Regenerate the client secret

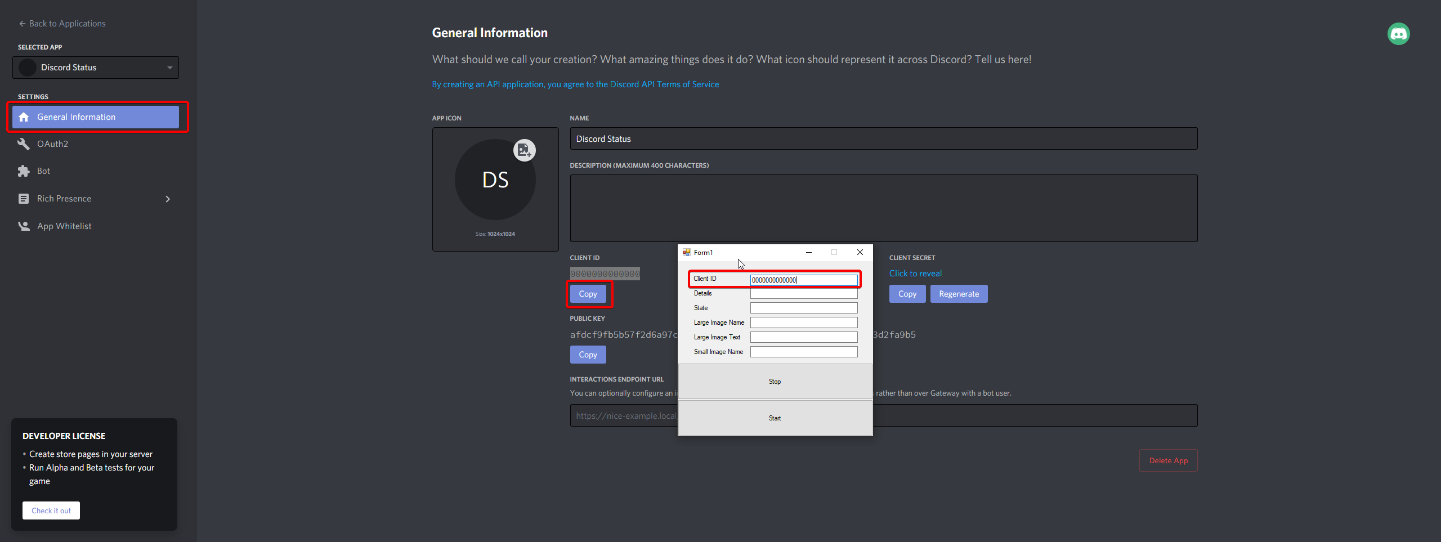[x=959, y=294]
